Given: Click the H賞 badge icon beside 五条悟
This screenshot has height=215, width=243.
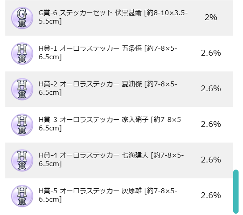Looking at the screenshot, I should 22,53.
